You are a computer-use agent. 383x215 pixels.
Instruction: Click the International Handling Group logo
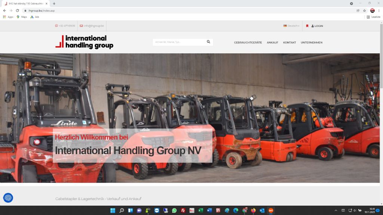(x=84, y=42)
